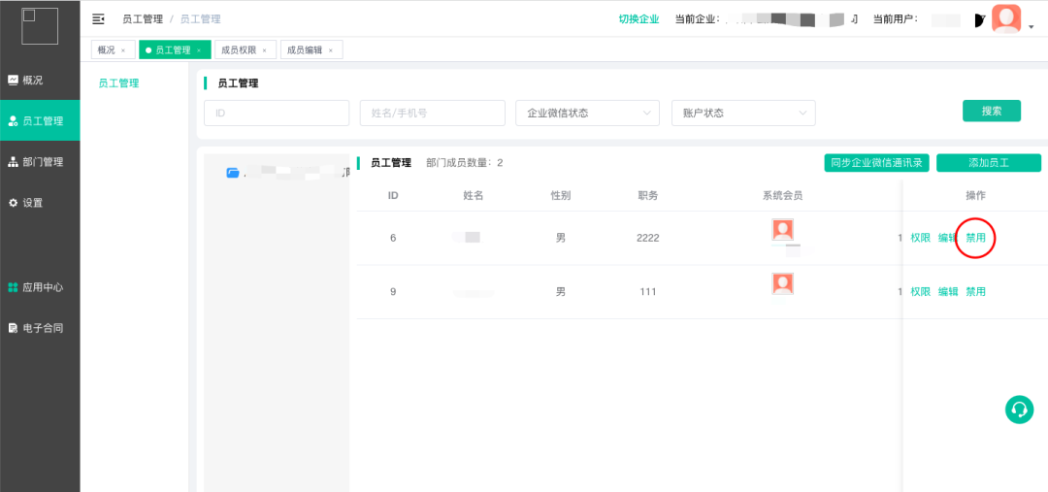Click the 搜索 button
The width and height of the screenshot is (1048, 492).
(x=992, y=111)
